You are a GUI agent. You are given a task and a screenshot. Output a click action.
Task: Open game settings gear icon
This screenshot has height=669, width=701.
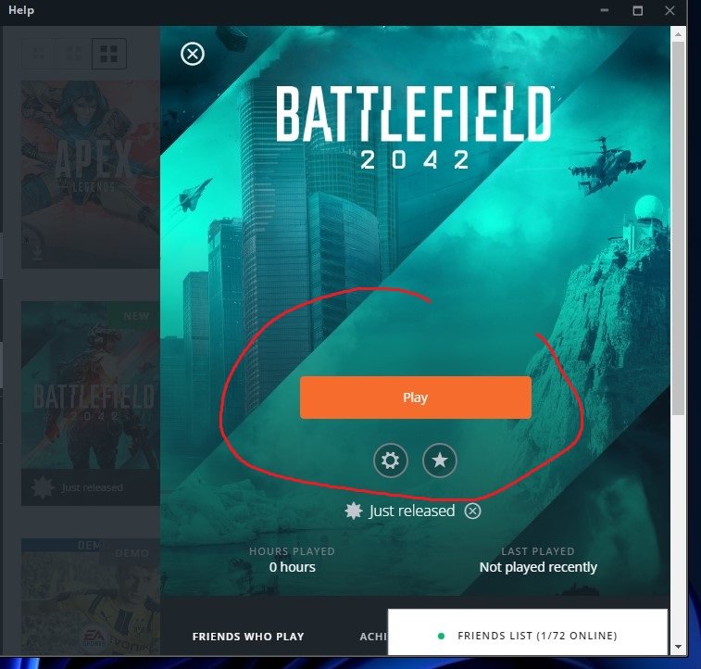390,461
